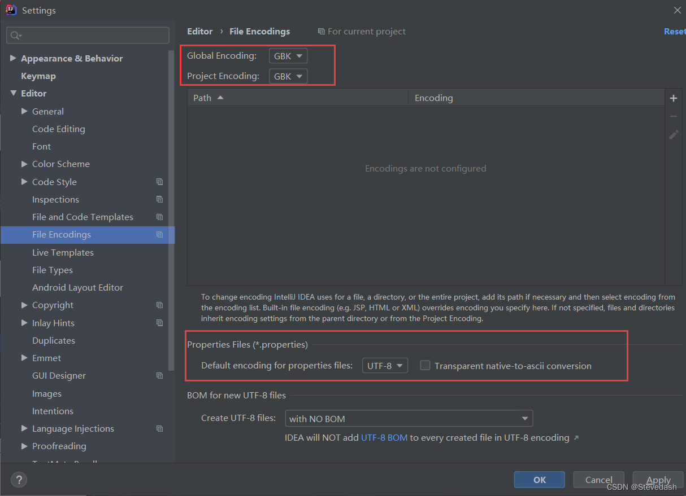686x496 pixels.
Task: Expand the General node arrow
Action: pyautogui.click(x=24, y=111)
